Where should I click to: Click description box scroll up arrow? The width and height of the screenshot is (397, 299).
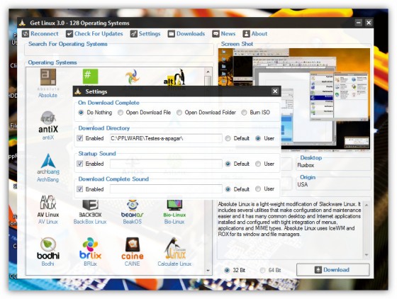point(367,205)
